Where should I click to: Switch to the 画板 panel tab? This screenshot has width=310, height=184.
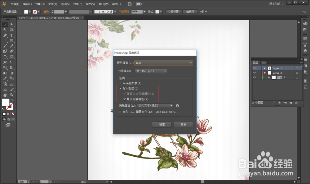pos(264,62)
